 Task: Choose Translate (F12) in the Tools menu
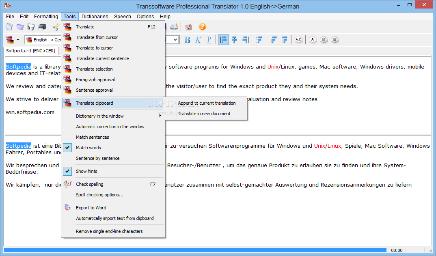coord(113,27)
